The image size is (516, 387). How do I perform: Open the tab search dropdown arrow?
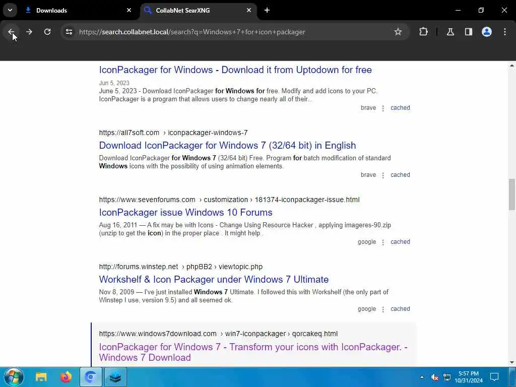coord(10,10)
